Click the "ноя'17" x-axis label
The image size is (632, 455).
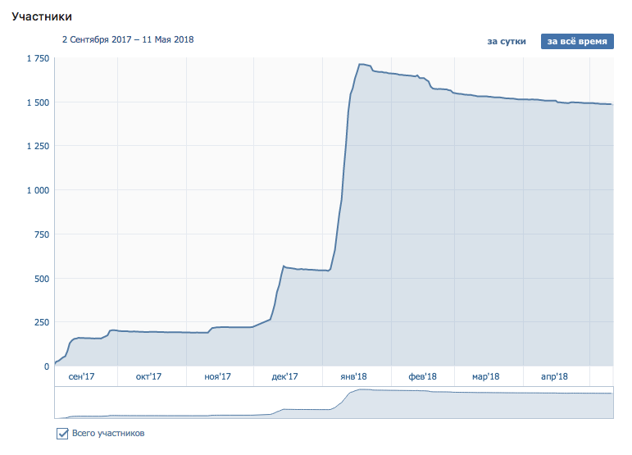click(217, 376)
